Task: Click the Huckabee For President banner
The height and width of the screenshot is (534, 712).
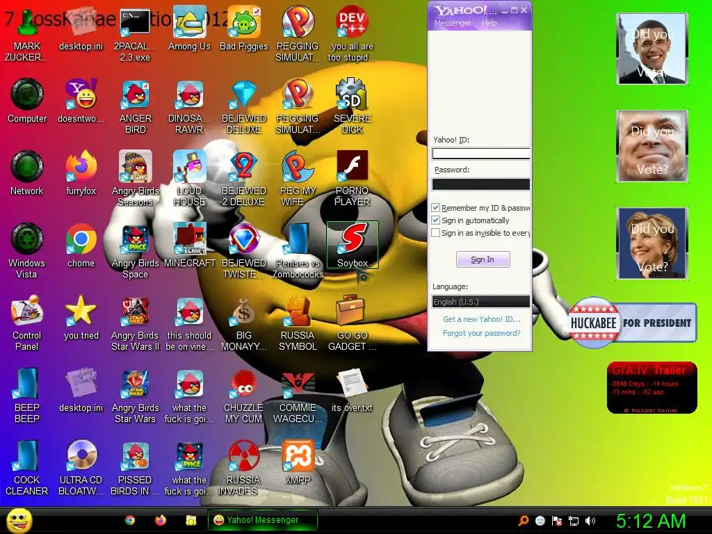Action: coord(633,323)
